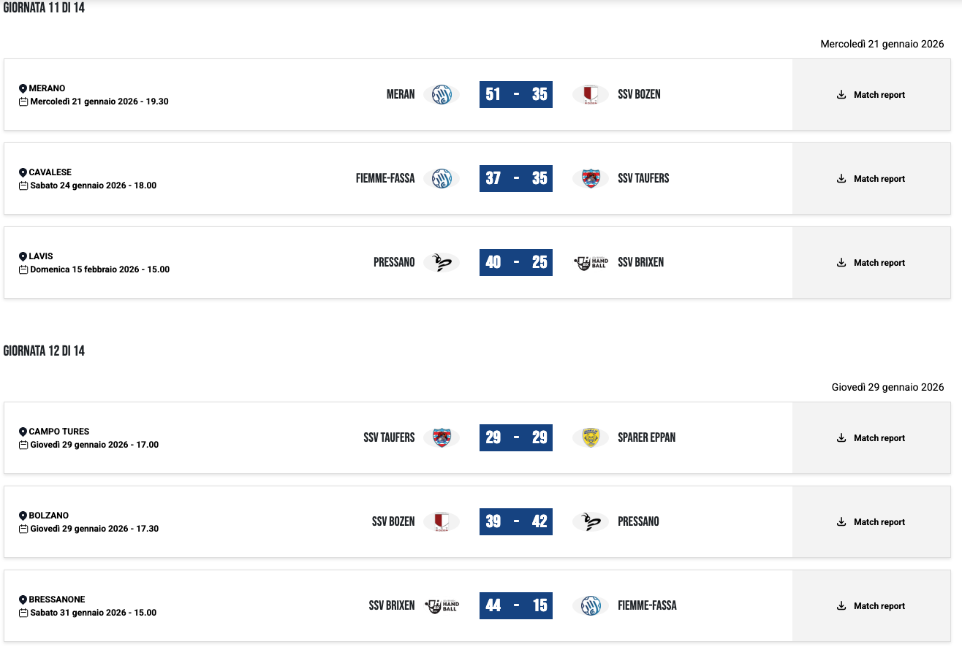This screenshot has height=647, width=962.
Task: Select Sparer Eppan team name
Action: (646, 438)
